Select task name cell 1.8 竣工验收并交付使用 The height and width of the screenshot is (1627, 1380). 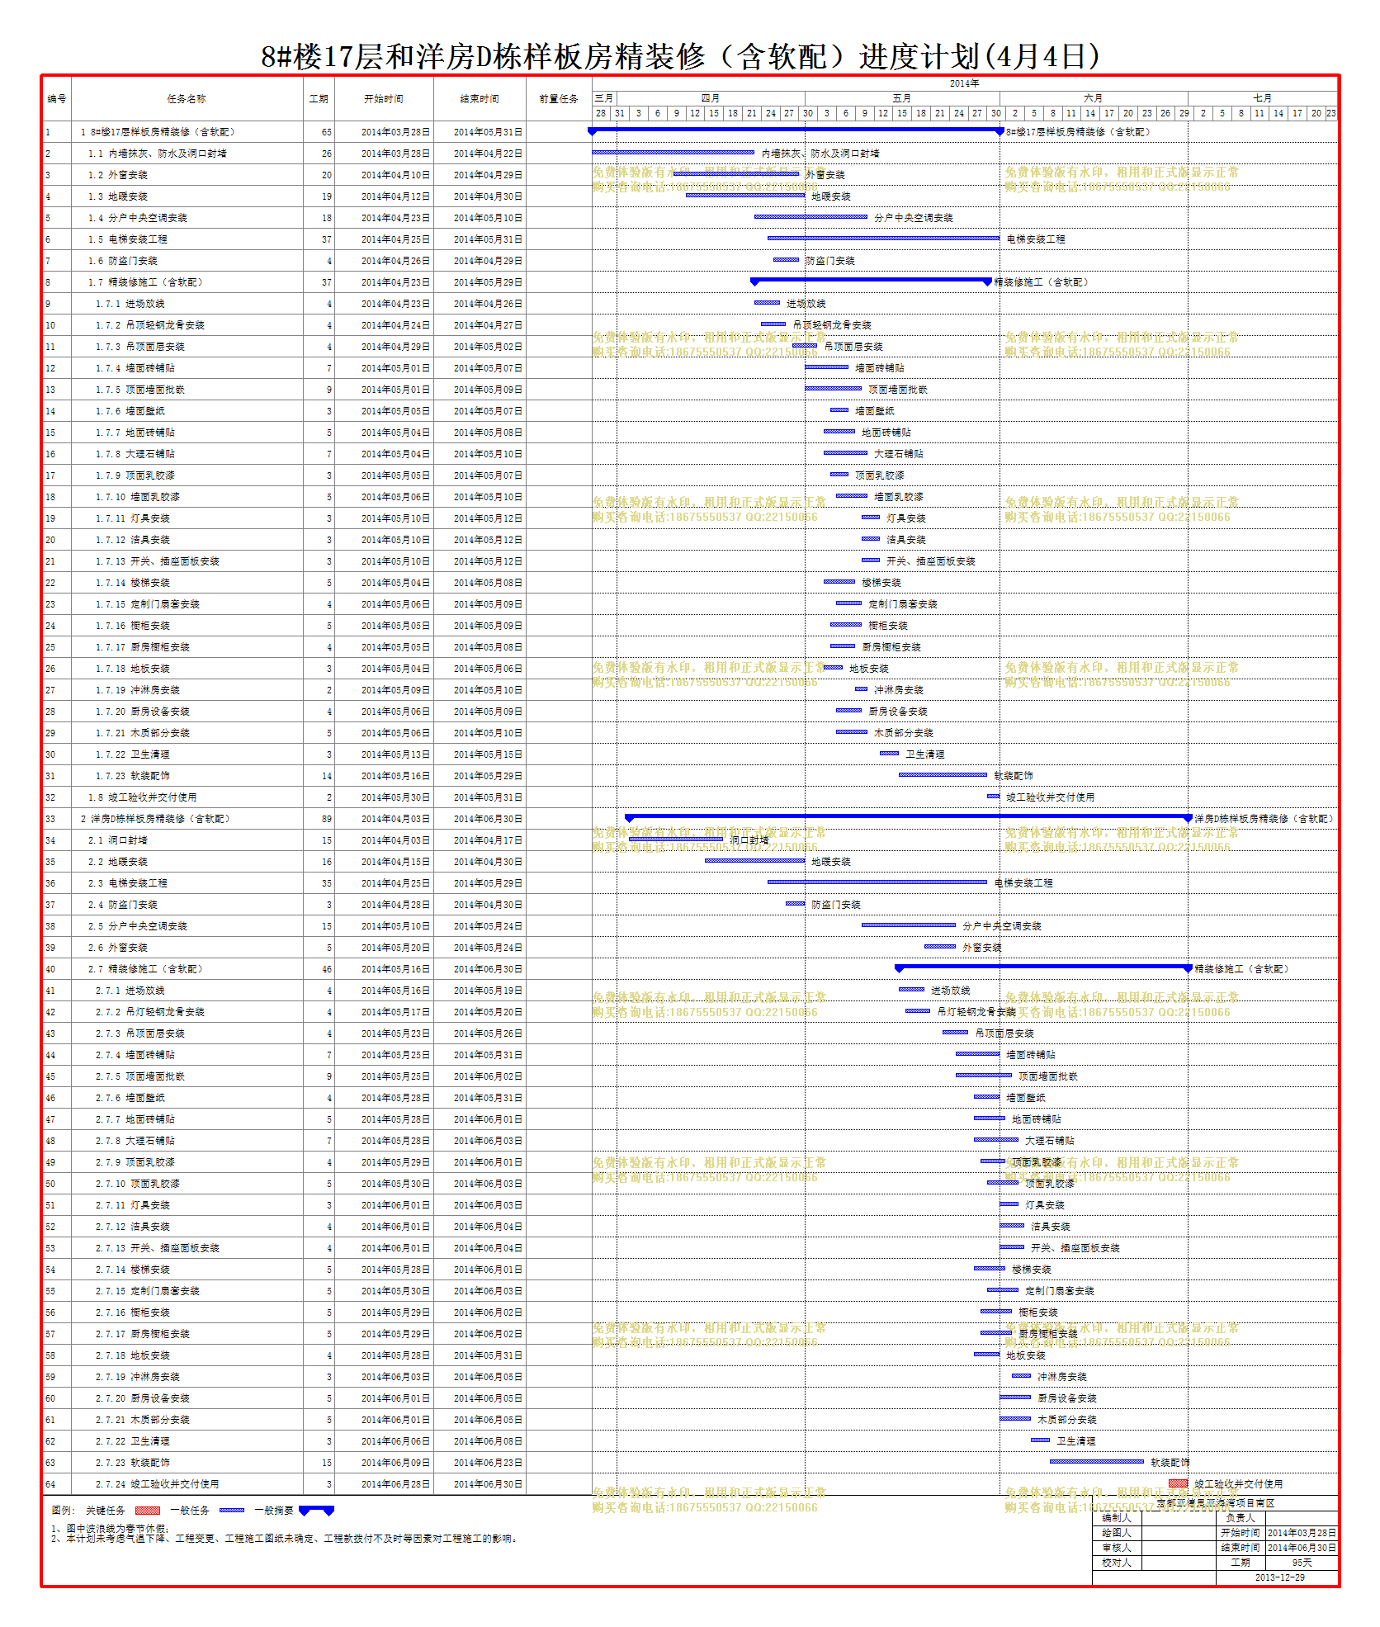coord(187,797)
